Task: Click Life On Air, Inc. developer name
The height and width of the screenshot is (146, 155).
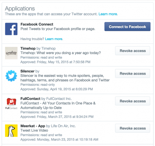Action: coord(63,126)
